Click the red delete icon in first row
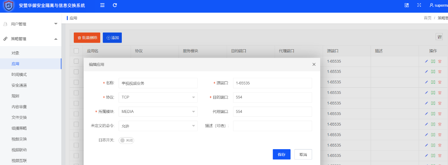This screenshot has height=165, width=448. (440, 61)
